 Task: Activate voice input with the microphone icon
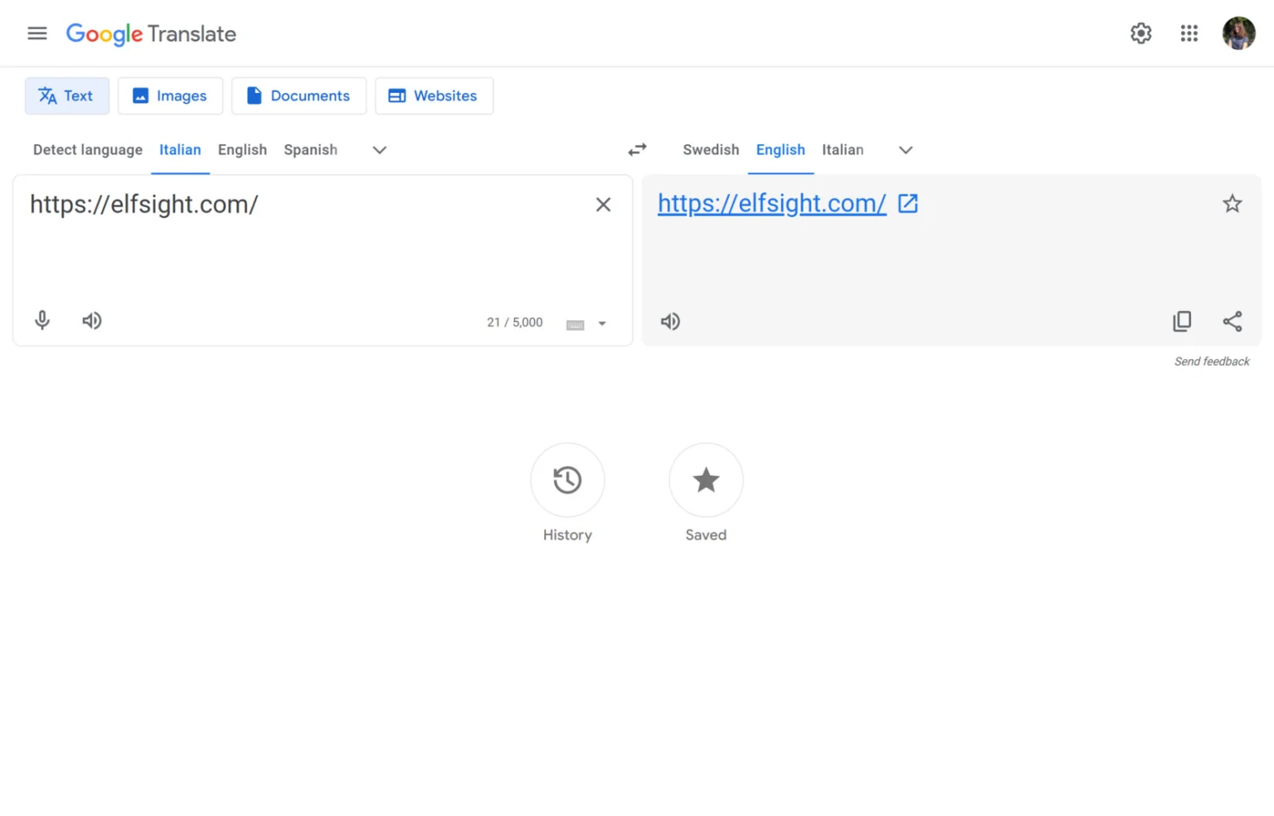(42, 320)
